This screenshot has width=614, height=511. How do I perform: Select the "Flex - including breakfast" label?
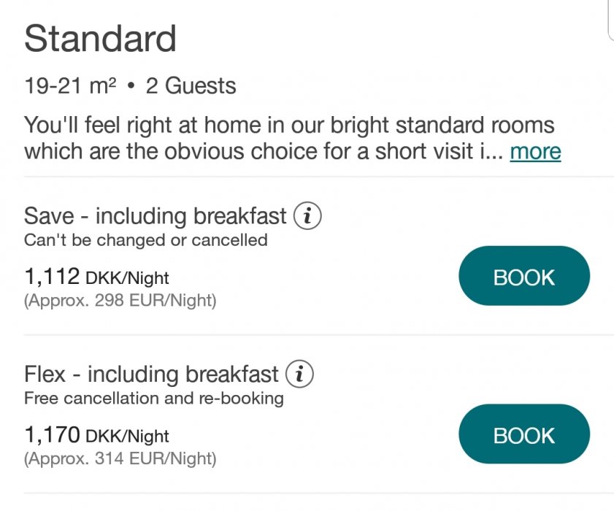pos(151,374)
